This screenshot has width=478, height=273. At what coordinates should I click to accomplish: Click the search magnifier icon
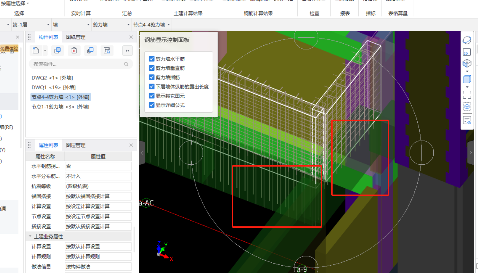tap(126, 64)
